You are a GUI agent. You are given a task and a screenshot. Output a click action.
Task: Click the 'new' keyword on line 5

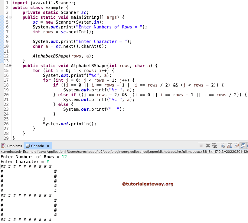(x=49, y=22)
